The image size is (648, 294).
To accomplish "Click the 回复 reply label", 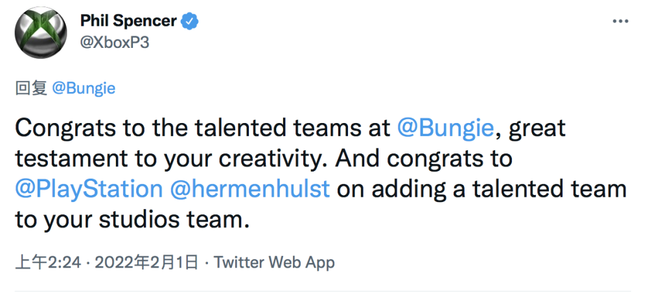I will (30, 89).
